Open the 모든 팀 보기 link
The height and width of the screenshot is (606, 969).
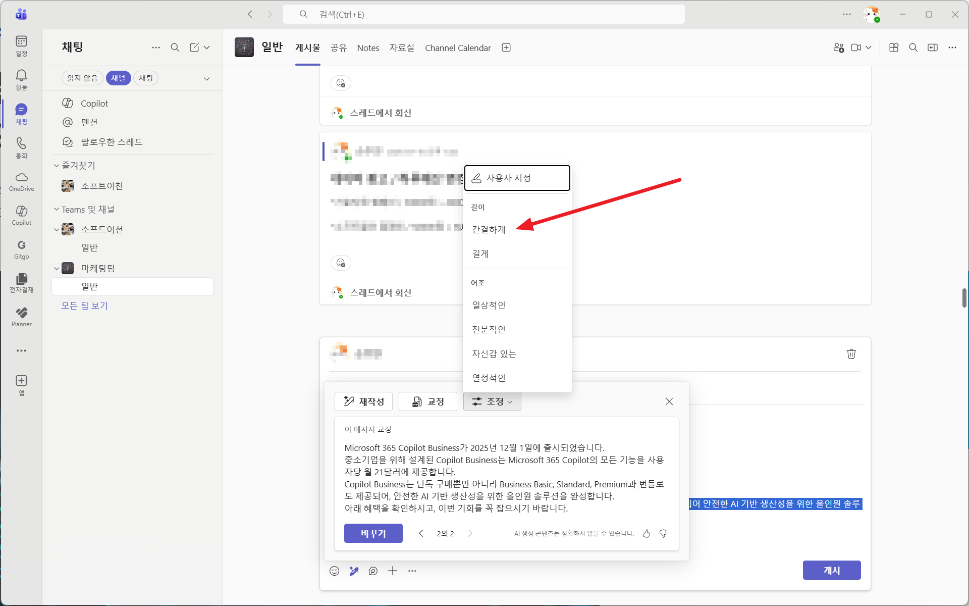click(x=84, y=306)
